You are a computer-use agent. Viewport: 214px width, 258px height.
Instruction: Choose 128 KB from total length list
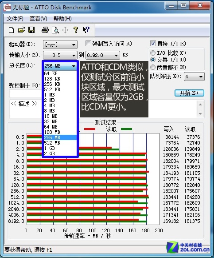click(x=60, y=79)
